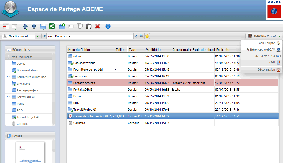Sort by the Expire le column header
This screenshot has height=163, width=283.
[x=228, y=50]
